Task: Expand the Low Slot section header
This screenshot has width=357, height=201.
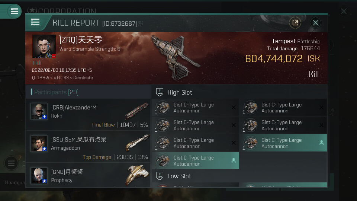Action: pyautogui.click(x=239, y=176)
